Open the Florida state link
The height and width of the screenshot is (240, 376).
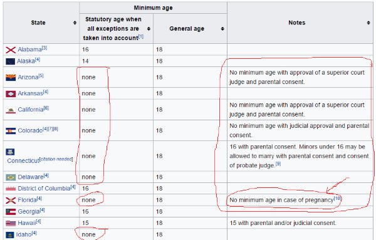click(27, 200)
